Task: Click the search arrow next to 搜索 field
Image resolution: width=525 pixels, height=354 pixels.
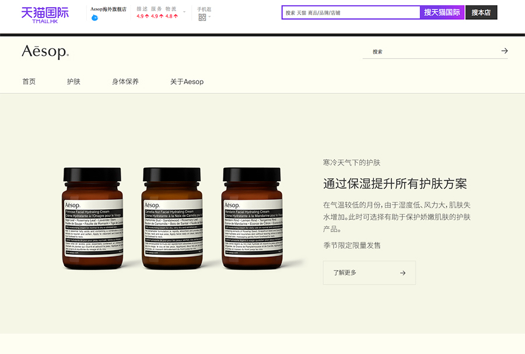Action: (x=504, y=51)
